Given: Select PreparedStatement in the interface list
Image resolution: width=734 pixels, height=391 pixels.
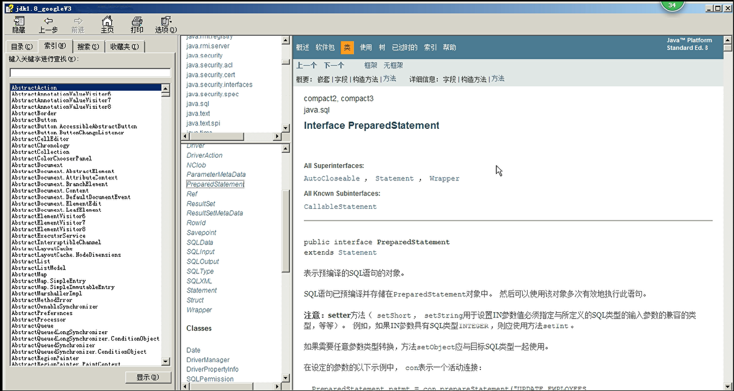Looking at the screenshot, I should tap(215, 184).
